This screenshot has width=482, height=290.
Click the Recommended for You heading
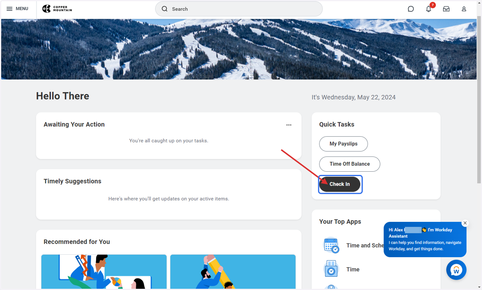pyautogui.click(x=77, y=242)
